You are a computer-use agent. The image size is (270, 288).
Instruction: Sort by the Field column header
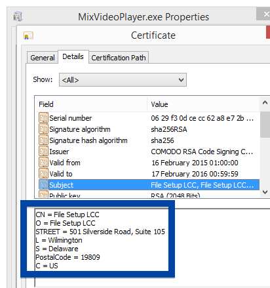91,104
